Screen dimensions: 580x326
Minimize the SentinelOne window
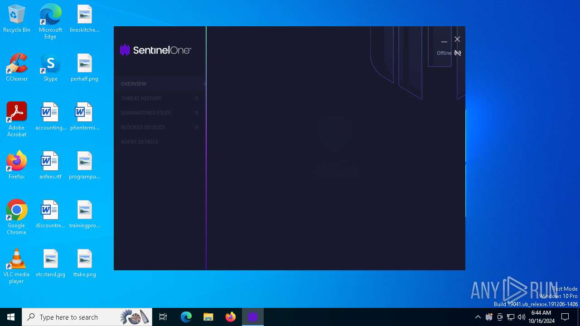point(444,40)
